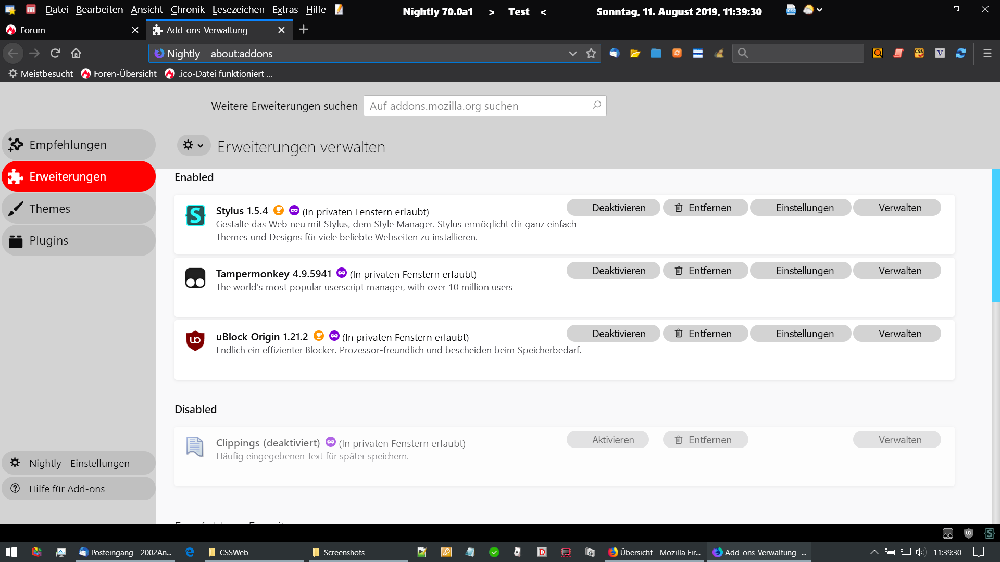Deactivate the uBlock Origin extension
Screen dimensions: 1000x562
pos(613,334)
